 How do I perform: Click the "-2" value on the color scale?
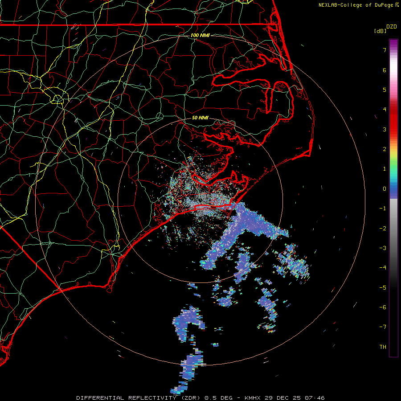click(383, 229)
